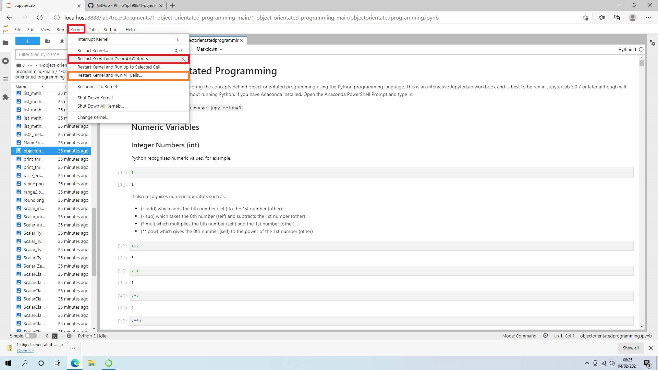Open a new browser tab
The image size is (658, 370).
coord(173,5)
